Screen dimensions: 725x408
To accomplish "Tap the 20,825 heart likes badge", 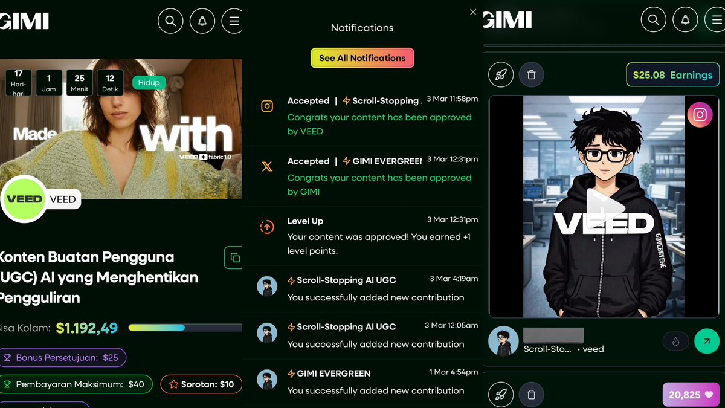I will click(x=691, y=395).
